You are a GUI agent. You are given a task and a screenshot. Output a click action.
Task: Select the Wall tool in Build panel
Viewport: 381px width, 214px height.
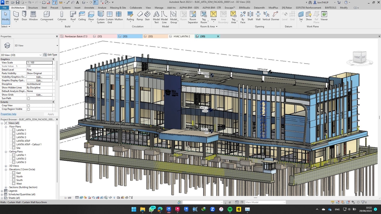pos(16,16)
